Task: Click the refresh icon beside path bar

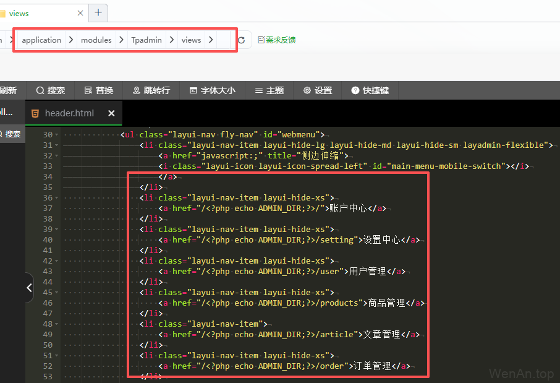Action: (x=241, y=40)
